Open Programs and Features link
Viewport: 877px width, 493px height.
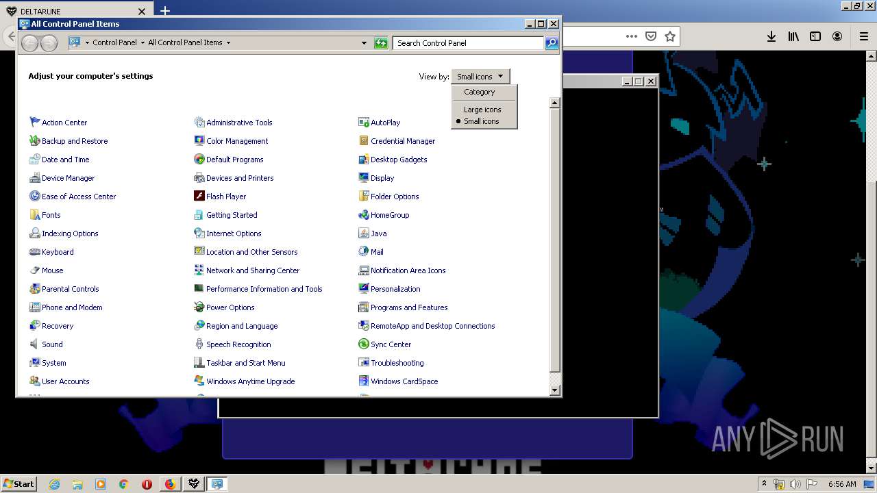(x=409, y=307)
